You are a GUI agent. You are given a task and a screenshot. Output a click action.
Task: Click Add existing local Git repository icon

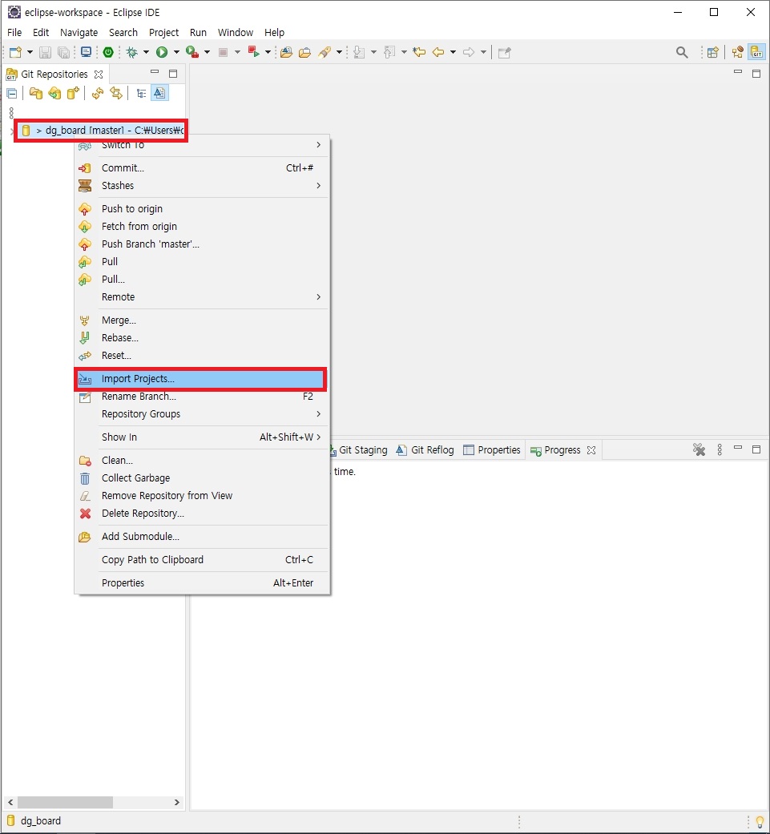click(35, 94)
